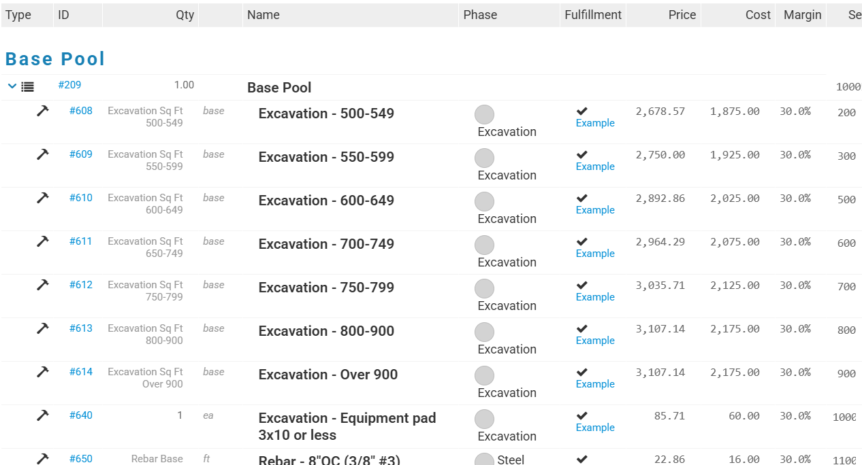Open item link #609
The width and height of the screenshot is (862, 465).
point(81,154)
